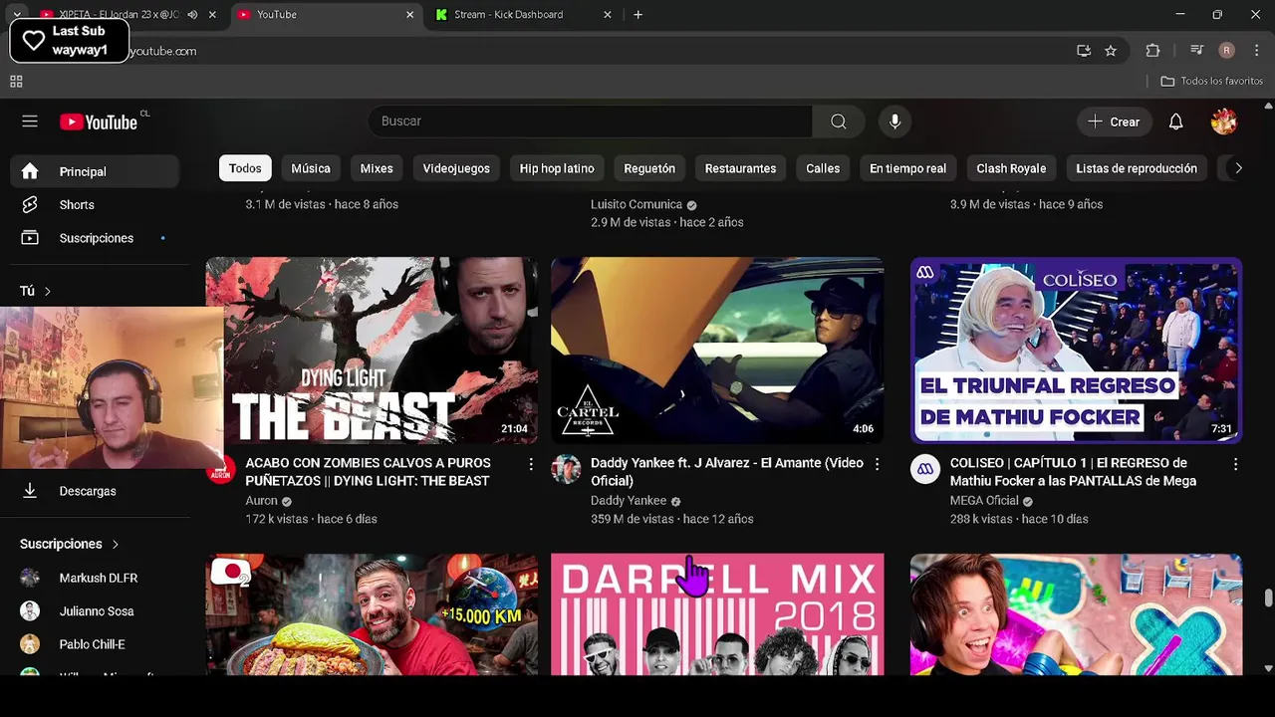Open options menu for Dying Light video
1275x717 pixels.
(531, 465)
